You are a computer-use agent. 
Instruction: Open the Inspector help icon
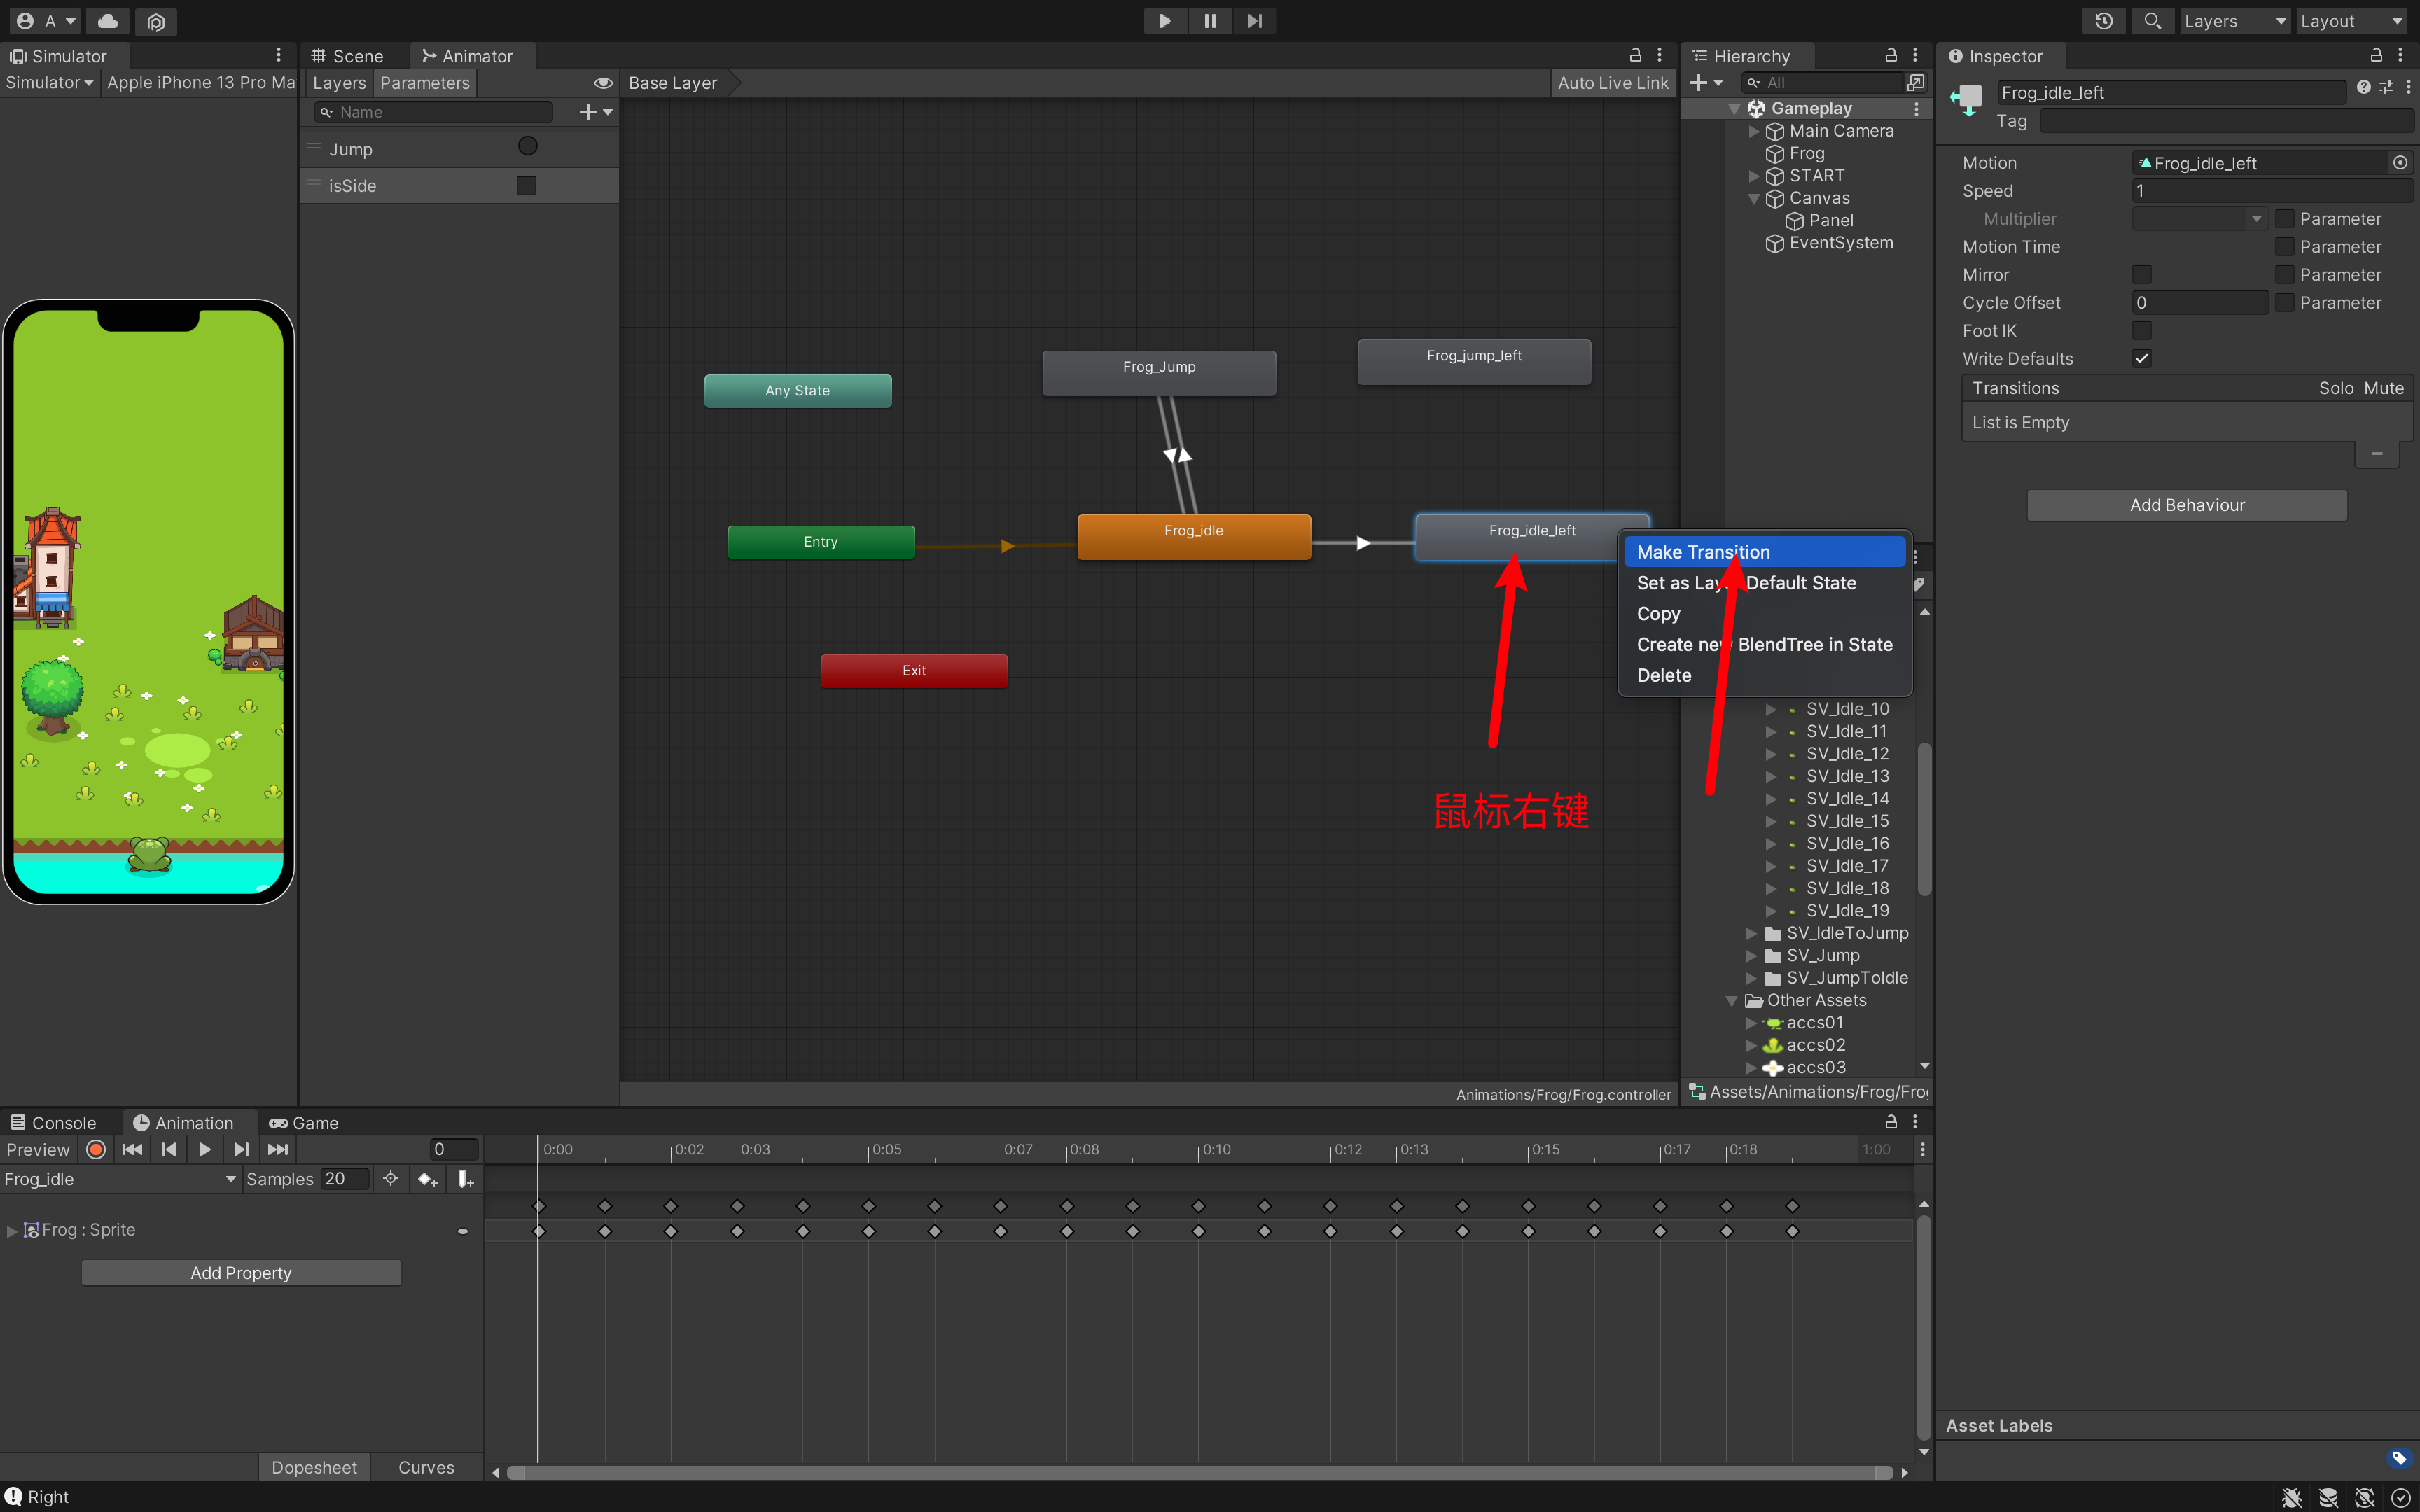click(x=2363, y=87)
